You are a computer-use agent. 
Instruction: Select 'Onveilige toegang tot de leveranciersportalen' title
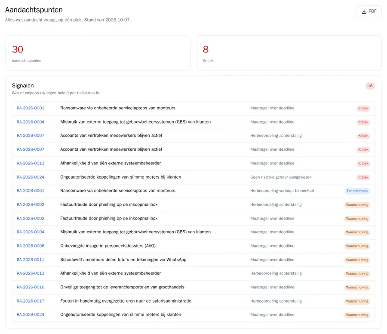122,287
